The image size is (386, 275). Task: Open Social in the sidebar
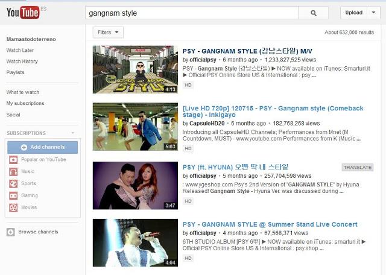[x=13, y=115]
